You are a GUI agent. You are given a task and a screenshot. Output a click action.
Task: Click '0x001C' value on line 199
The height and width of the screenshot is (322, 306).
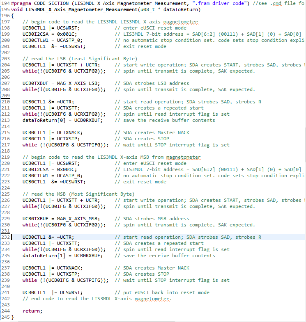[x=65, y=34]
